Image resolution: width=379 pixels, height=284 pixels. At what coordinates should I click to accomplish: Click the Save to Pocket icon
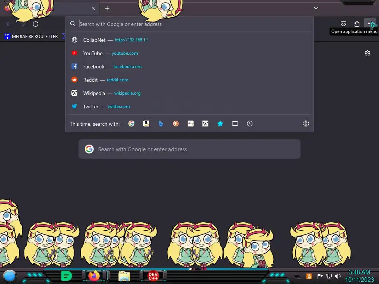coord(343,24)
